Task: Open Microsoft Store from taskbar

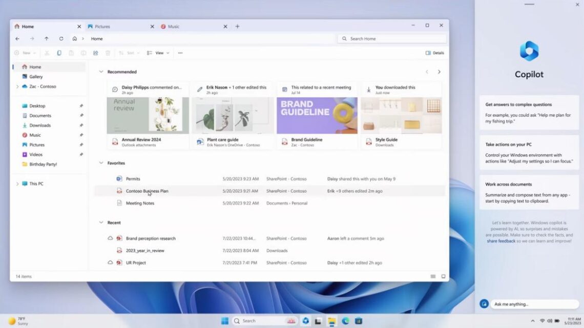Action: click(x=359, y=321)
